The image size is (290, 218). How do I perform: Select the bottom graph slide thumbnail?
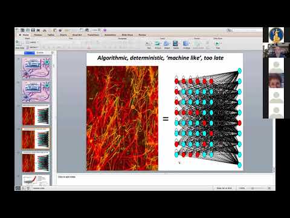pyautogui.click(x=36, y=180)
